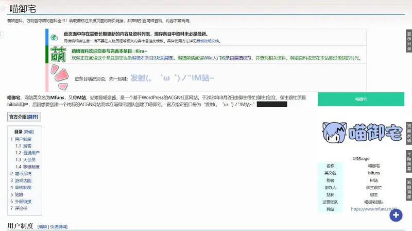Click the 用户制度 section heading
The height and width of the screenshot is (231, 412).
[20, 226]
